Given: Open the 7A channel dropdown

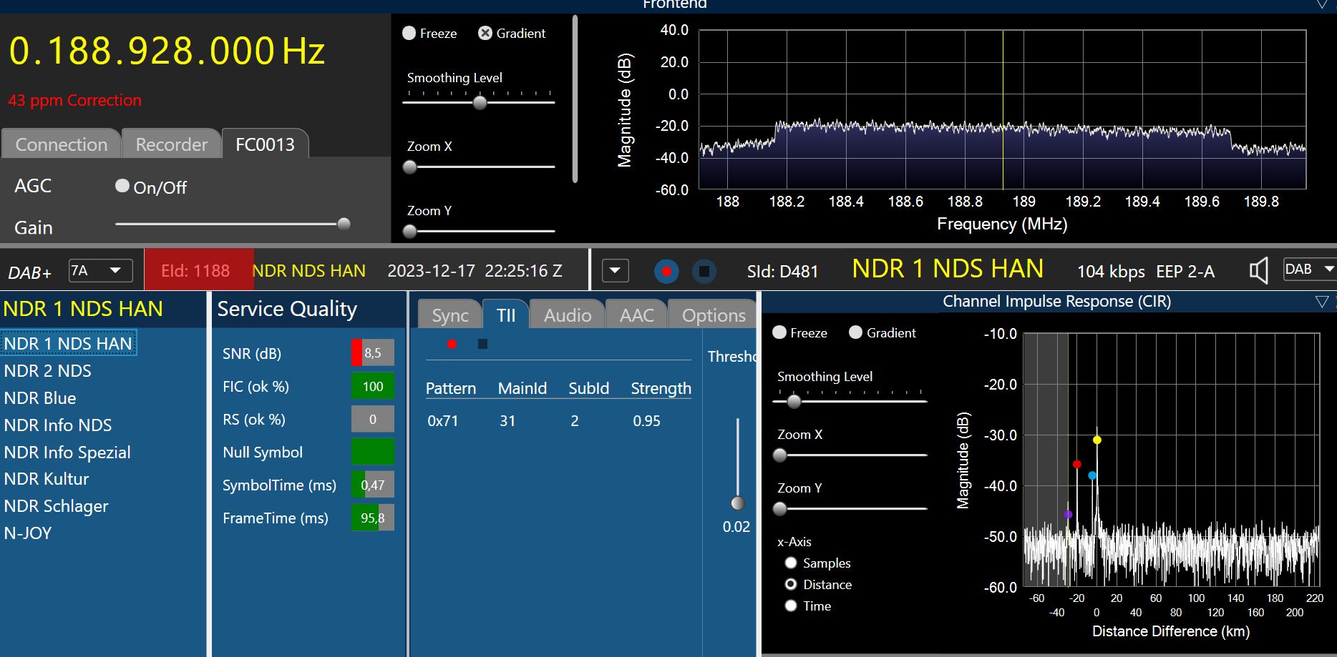Looking at the screenshot, I should click(100, 270).
